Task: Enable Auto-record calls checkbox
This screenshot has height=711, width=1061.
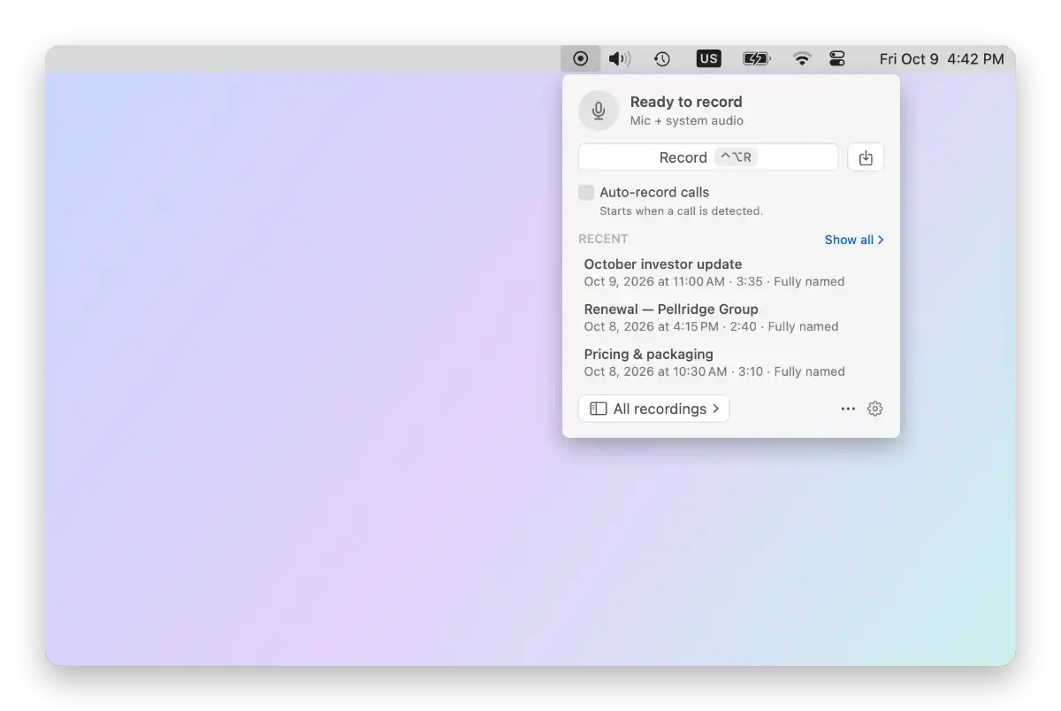Action: tap(586, 192)
